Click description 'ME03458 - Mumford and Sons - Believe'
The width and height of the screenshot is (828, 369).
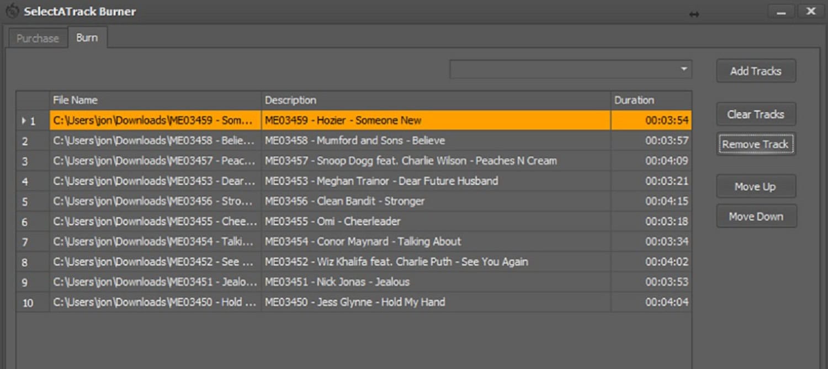(355, 141)
